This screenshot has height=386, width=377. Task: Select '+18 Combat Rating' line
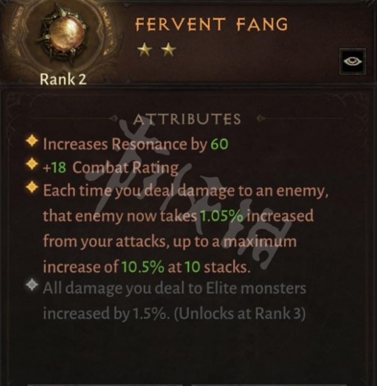point(111,168)
